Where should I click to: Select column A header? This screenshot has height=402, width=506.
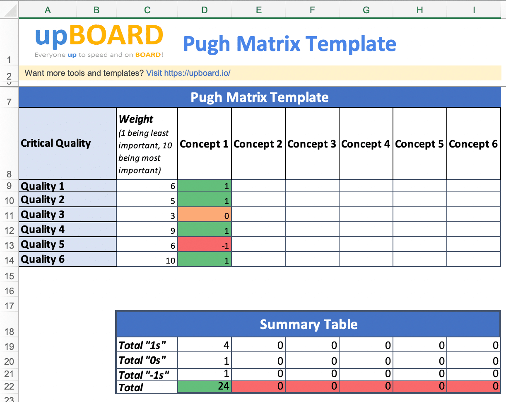coord(48,10)
